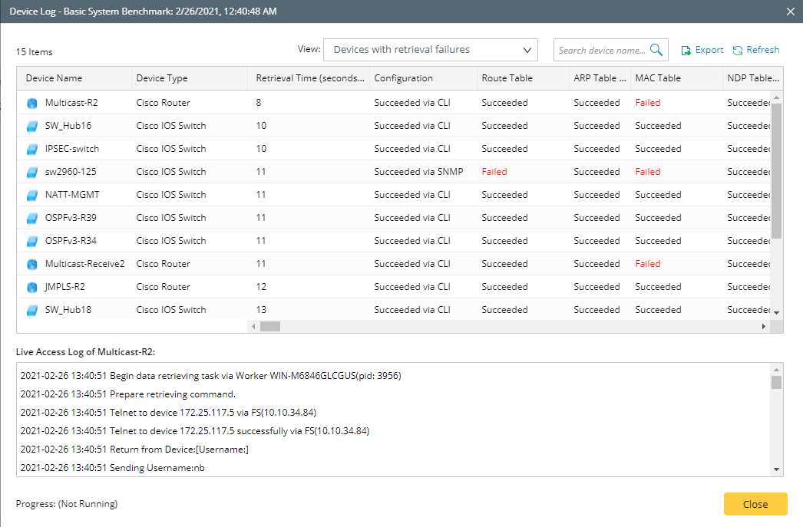Sort by Device Name column header

pos(54,78)
